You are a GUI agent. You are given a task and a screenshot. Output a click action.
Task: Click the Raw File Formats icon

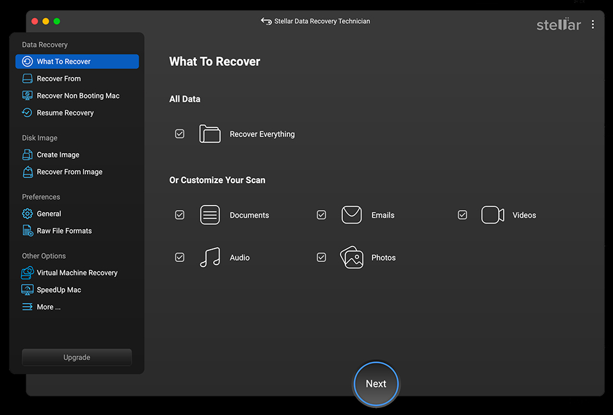[x=28, y=231]
